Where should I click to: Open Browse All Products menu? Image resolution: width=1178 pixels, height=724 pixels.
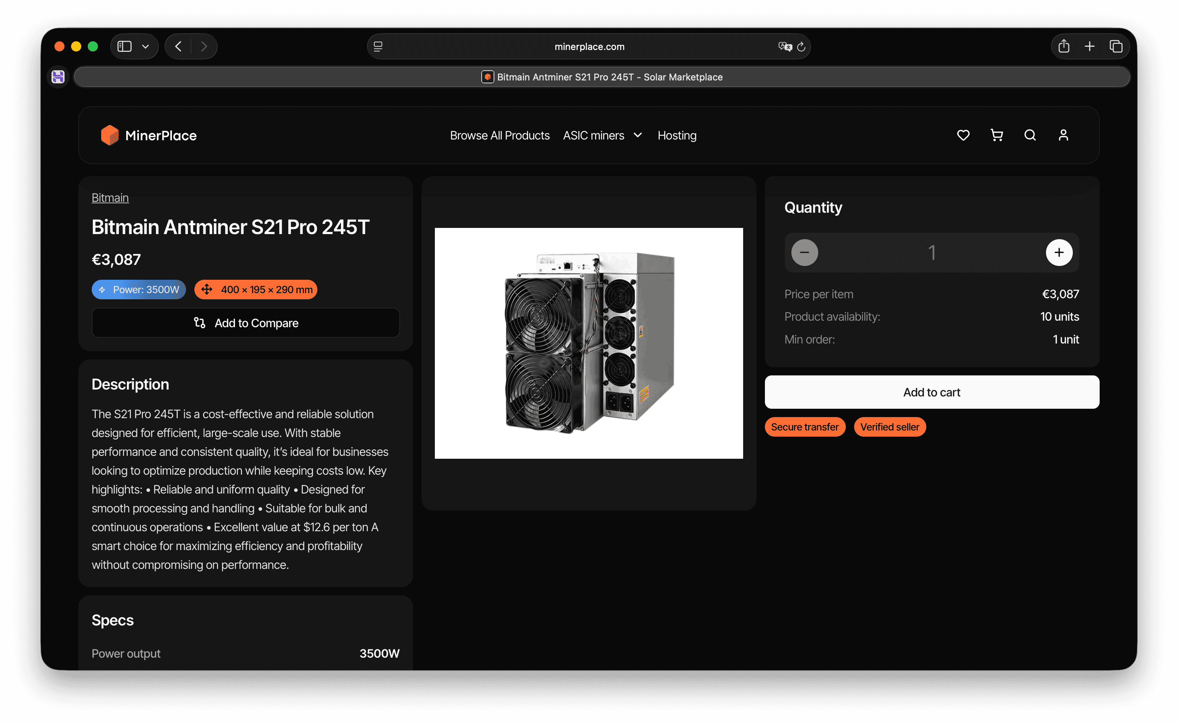(x=499, y=136)
